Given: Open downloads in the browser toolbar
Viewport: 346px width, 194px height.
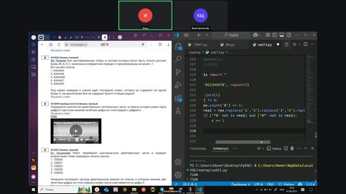Looking at the screenshot, I should pos(168,45).
